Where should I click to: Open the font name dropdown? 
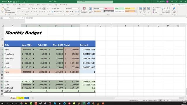[28, 8]
